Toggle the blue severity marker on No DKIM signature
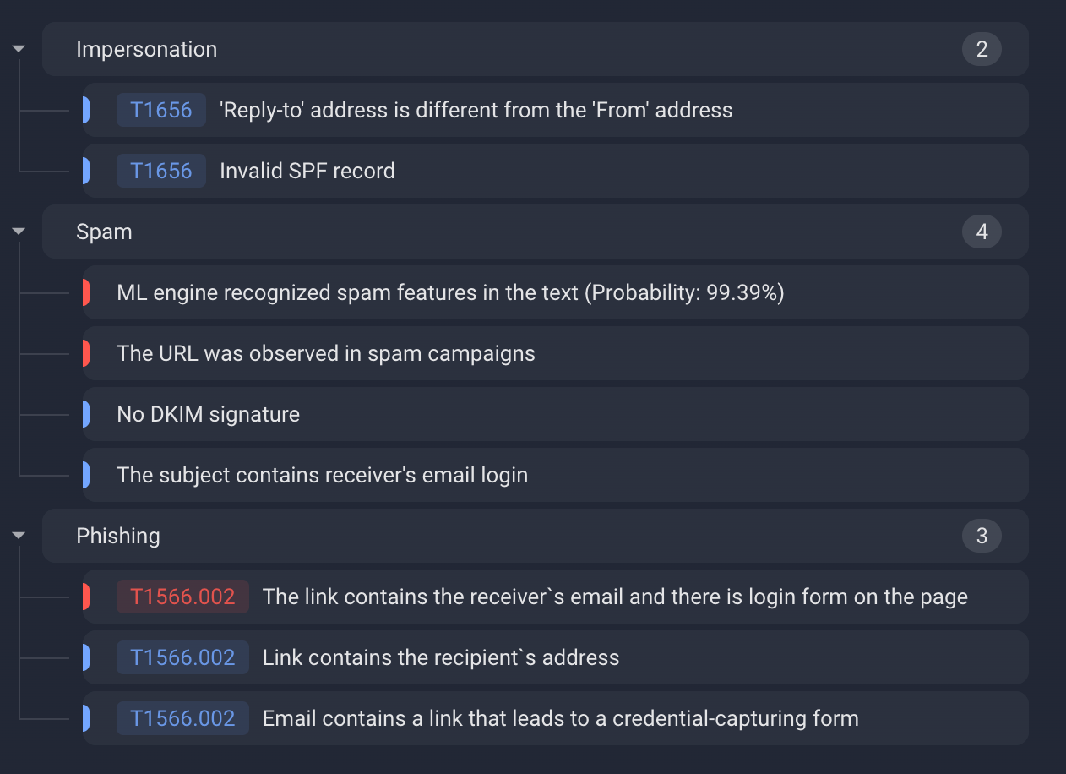This screenshot has height=774, width=1066. [x=85, y=414]
